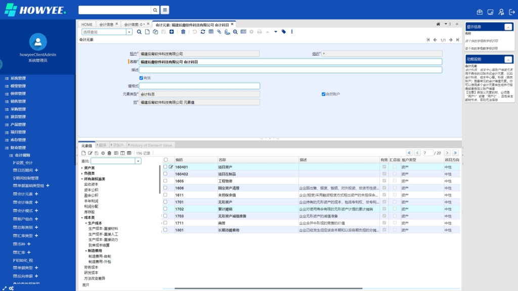
Task: Click the zoom-in magnifier icon in toolbar
Action: pyautogui.click(x=235, y=32)
